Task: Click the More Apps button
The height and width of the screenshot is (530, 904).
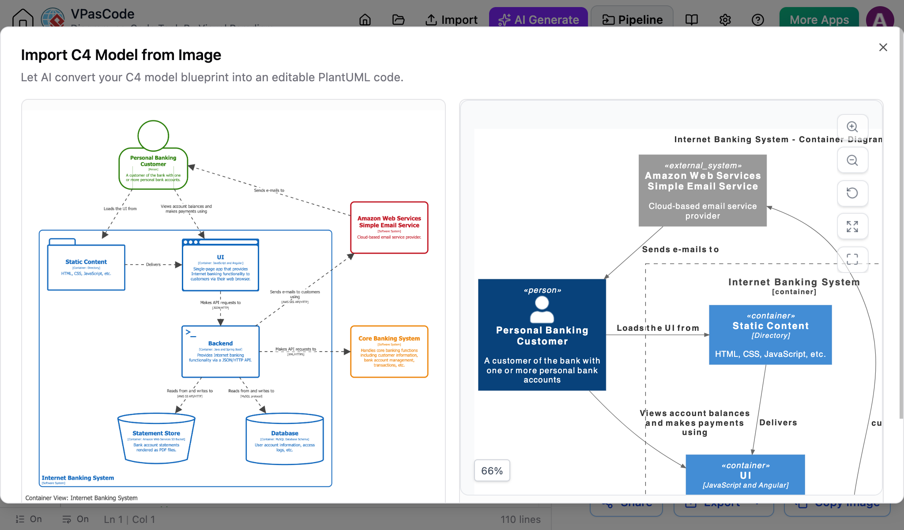Action: click(819, 19)
